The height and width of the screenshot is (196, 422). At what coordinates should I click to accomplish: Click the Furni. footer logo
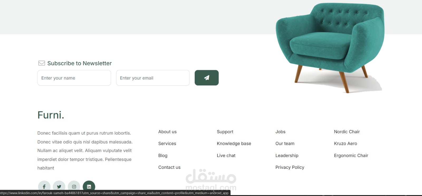coord(51,115)
